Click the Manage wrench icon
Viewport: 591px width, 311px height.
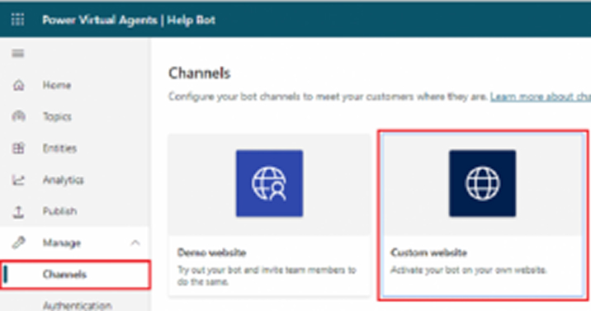(x=18, y=243)
